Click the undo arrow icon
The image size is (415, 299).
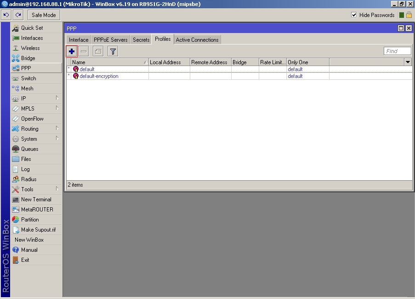tap(6, 15)
